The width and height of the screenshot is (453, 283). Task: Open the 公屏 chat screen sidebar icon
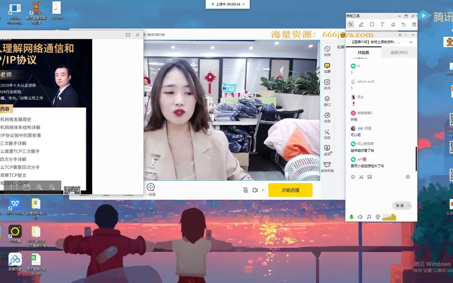coord(327,68)
